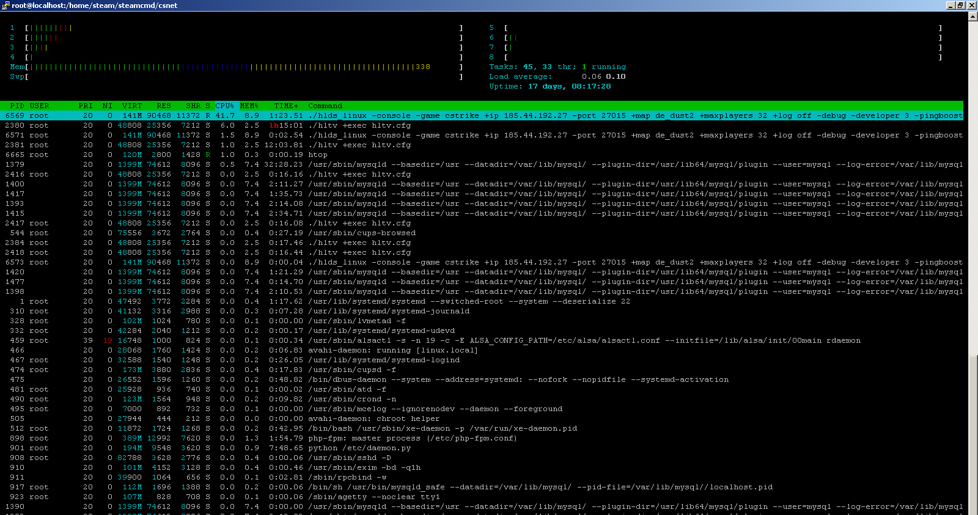The width and height of the screenshot is (978, 515).
Task: Sort by the RES column header
Action: tap(164, 106)
